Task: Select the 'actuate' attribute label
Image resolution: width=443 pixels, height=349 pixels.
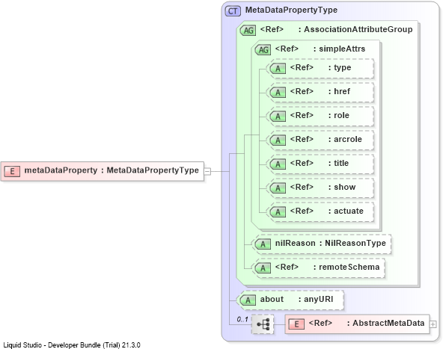Action: (349, 211)
